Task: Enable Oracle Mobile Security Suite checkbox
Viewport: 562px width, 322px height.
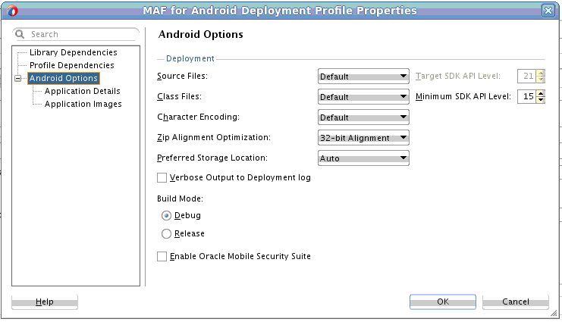Action: tap(162, 256)
